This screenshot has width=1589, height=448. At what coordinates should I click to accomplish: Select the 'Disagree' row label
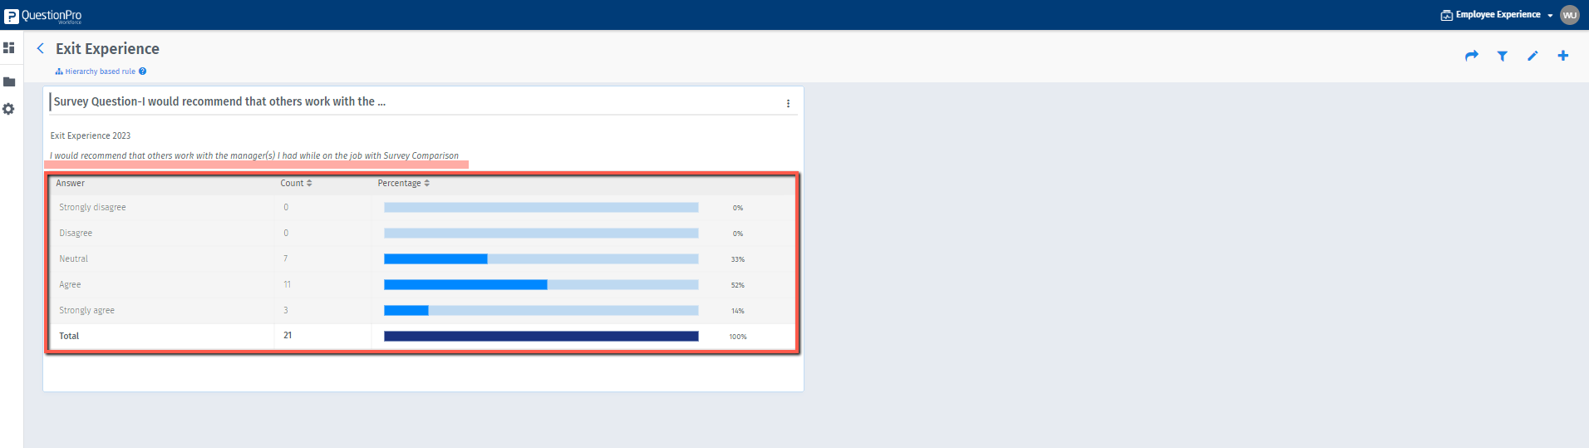76,233
